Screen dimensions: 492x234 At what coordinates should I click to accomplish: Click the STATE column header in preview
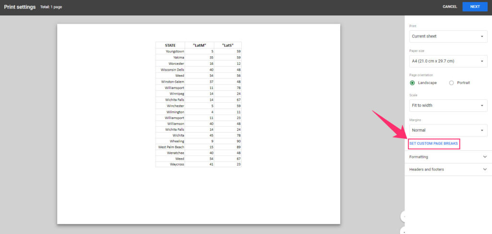pos(170,45)
